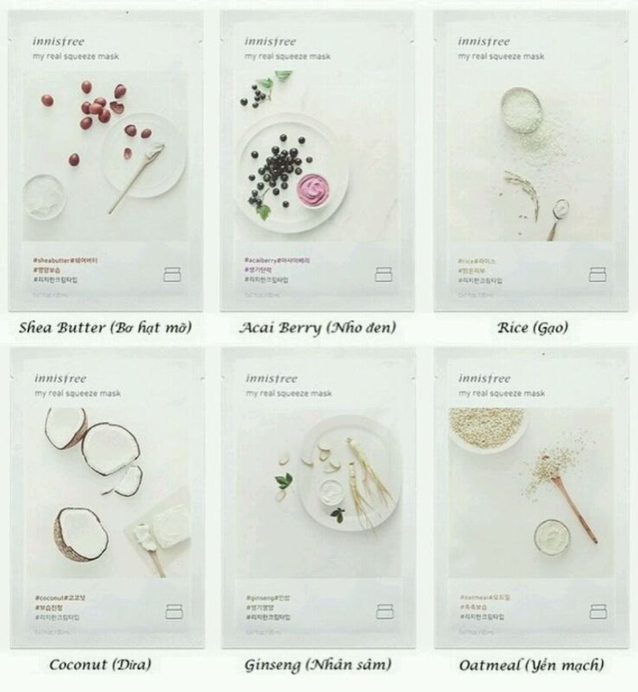
Task: Click the 'Ginseng (Nhân sâm)' caption
Action: click(318, 665)
